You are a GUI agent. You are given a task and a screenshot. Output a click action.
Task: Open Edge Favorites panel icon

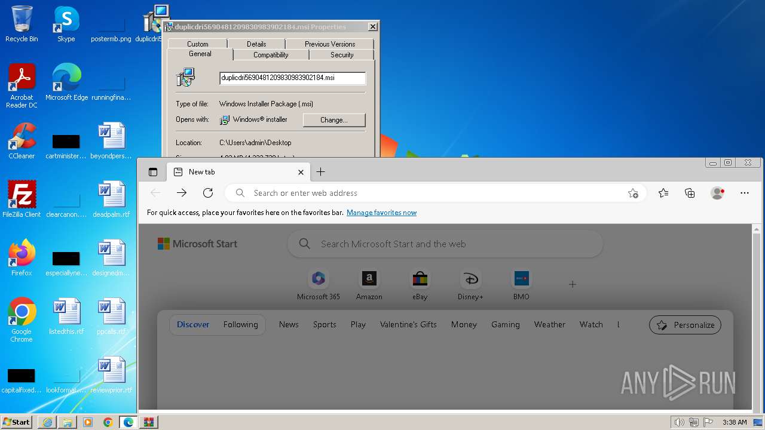[663, 193]
